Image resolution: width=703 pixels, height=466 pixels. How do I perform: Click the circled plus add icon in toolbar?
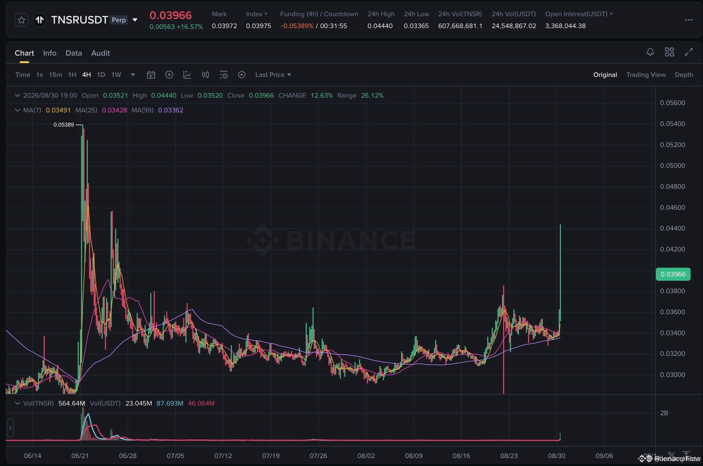(x=169, y=75)
